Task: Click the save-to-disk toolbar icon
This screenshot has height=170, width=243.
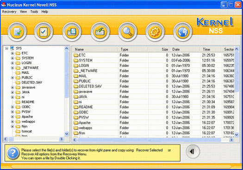Action: (72, 32)
